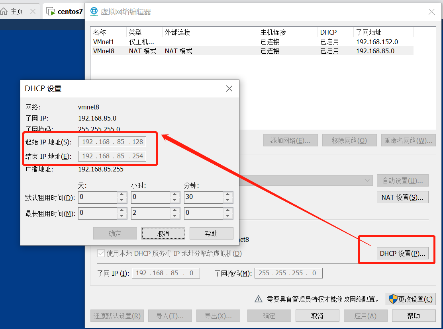Decrease 默认租用时间 minutes value
443x329 pixels.
(x=228, y=200)
